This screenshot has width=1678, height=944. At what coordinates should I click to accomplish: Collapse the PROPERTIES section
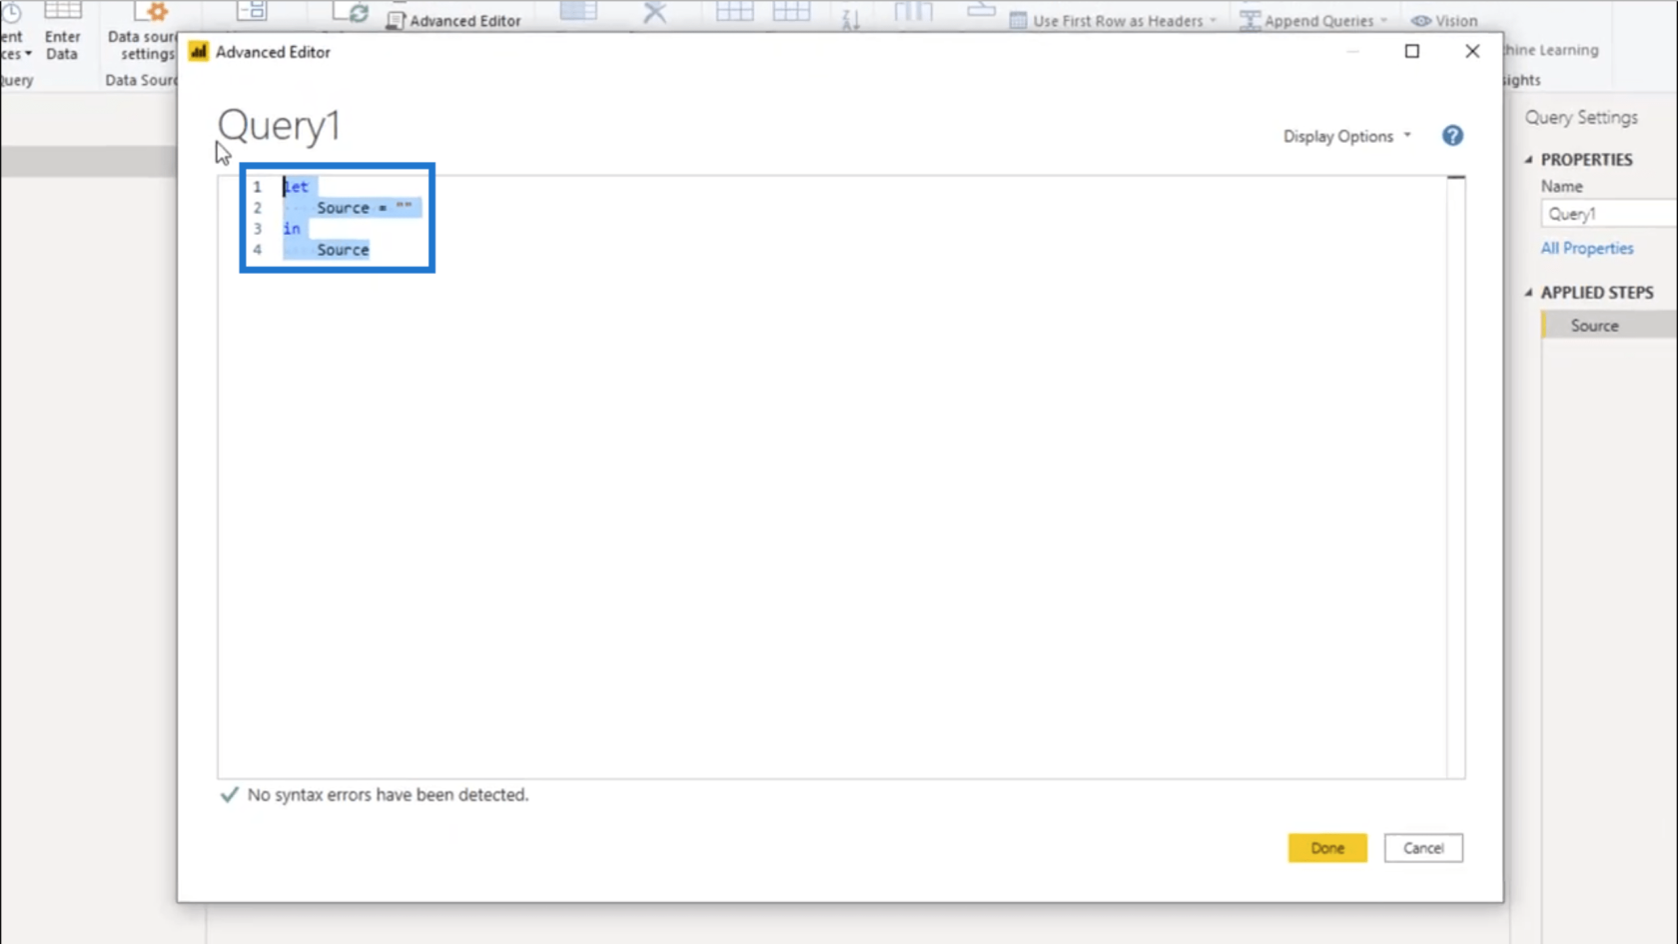point(1528,160)
